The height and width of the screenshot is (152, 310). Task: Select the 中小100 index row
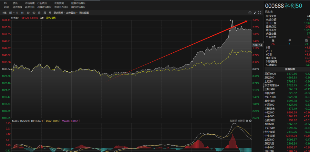(x=287, y=147)
